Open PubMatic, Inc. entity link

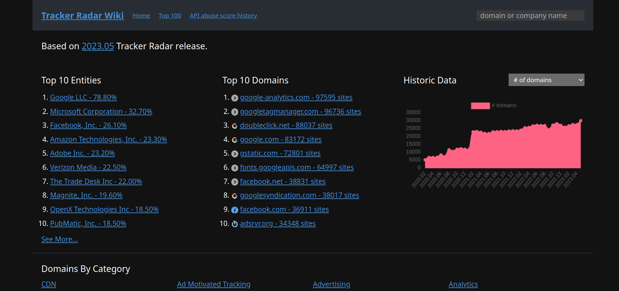pos(88,223)
